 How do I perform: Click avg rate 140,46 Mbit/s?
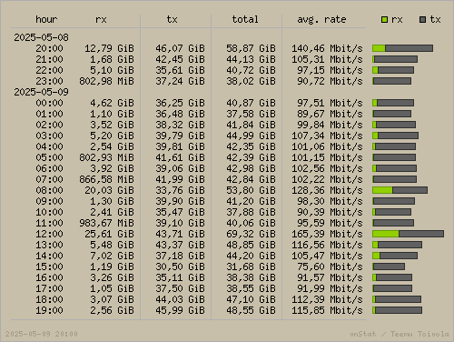(x=327, y=48)
